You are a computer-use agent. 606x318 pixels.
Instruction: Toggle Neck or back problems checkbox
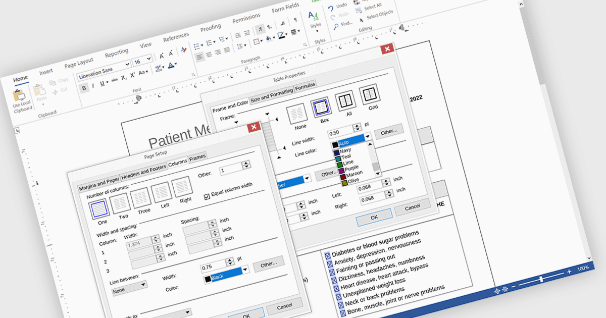(x=341, y=304)
